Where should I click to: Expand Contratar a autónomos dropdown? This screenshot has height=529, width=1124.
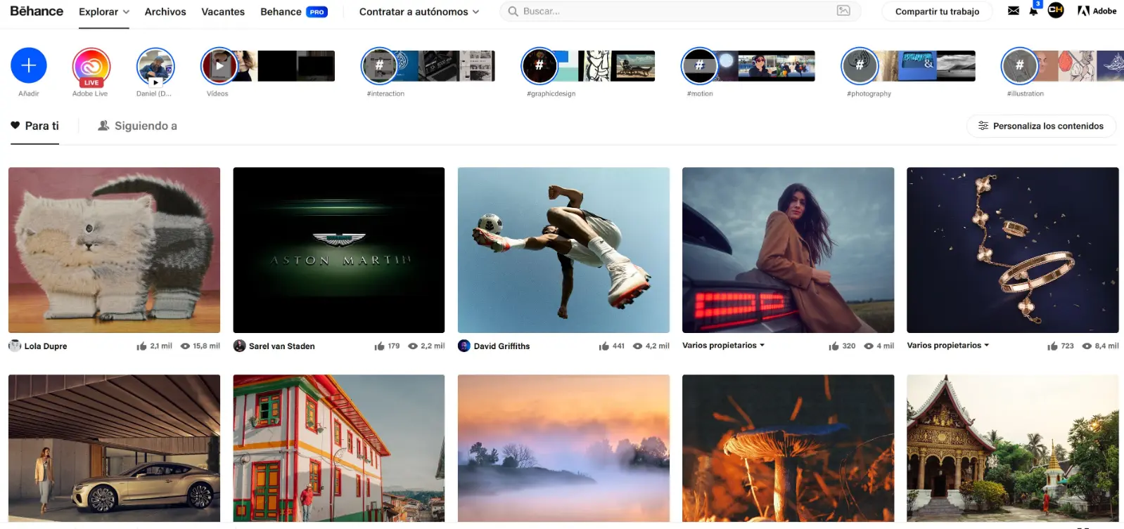coord(419,12)
